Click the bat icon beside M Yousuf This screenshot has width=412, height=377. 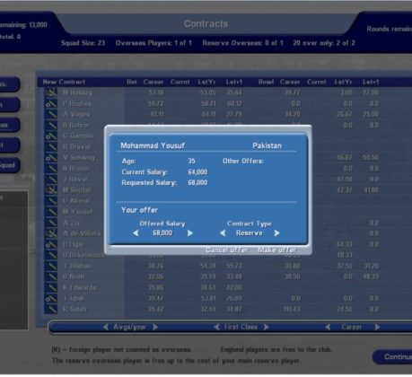(x=51, y=212)
